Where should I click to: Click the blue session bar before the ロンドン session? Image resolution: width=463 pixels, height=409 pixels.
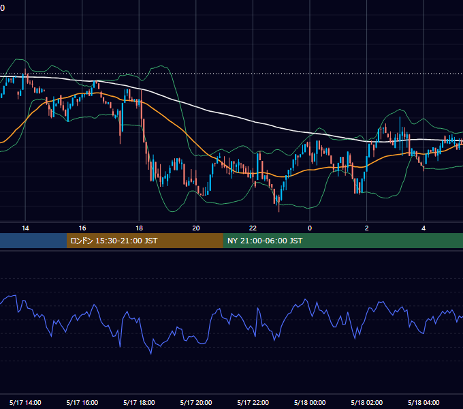(x=33, y=241)
